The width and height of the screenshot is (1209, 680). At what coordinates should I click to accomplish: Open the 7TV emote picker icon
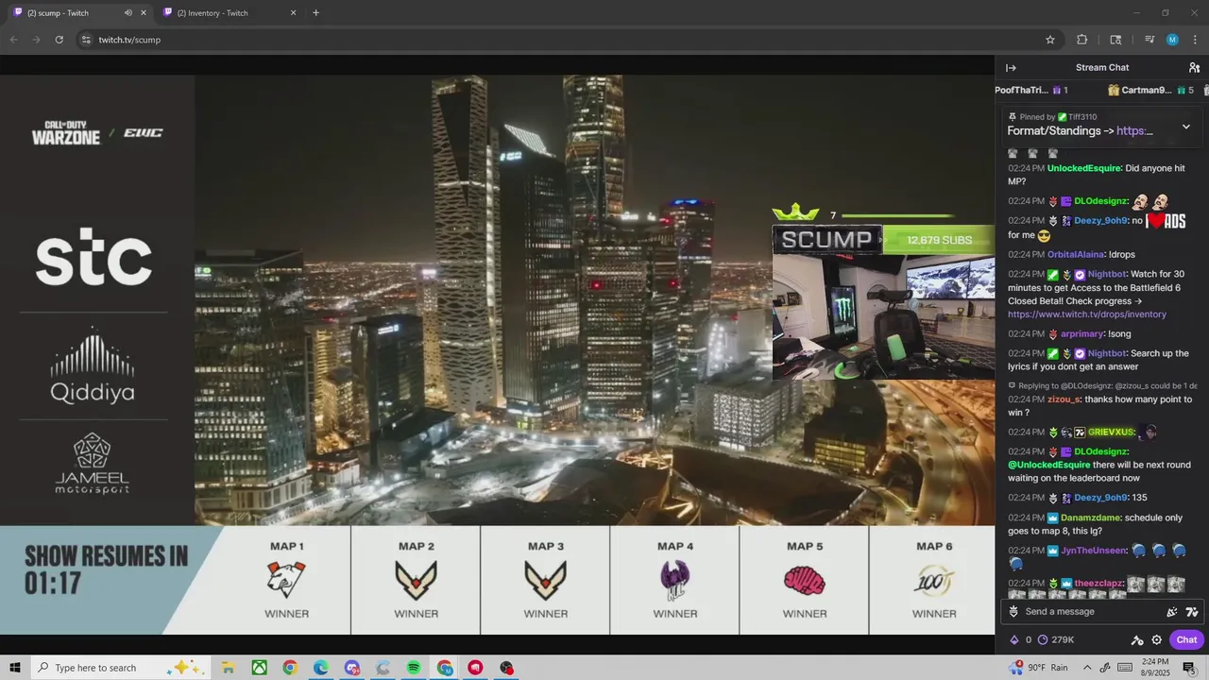coord(1191,612)
